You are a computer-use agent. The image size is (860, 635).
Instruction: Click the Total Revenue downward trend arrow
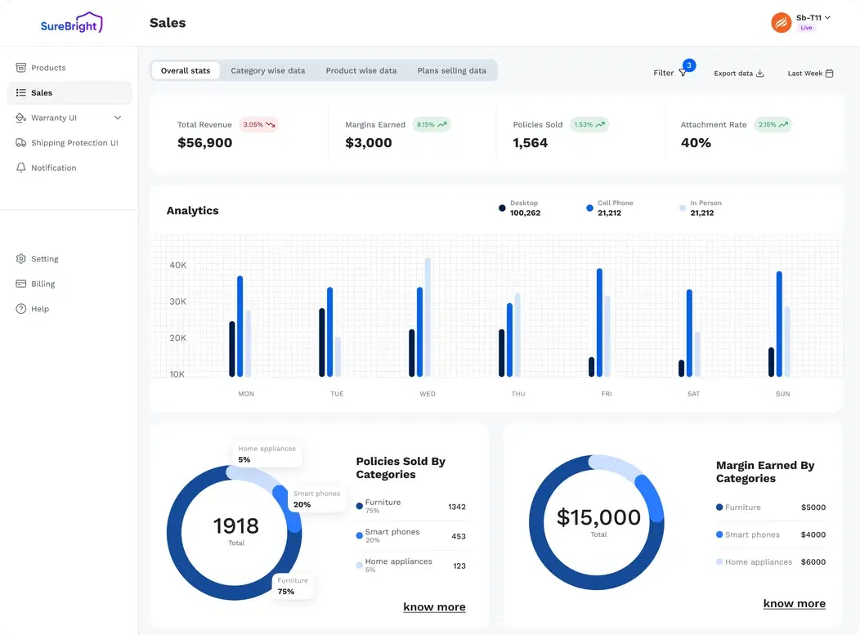[271, 124]
